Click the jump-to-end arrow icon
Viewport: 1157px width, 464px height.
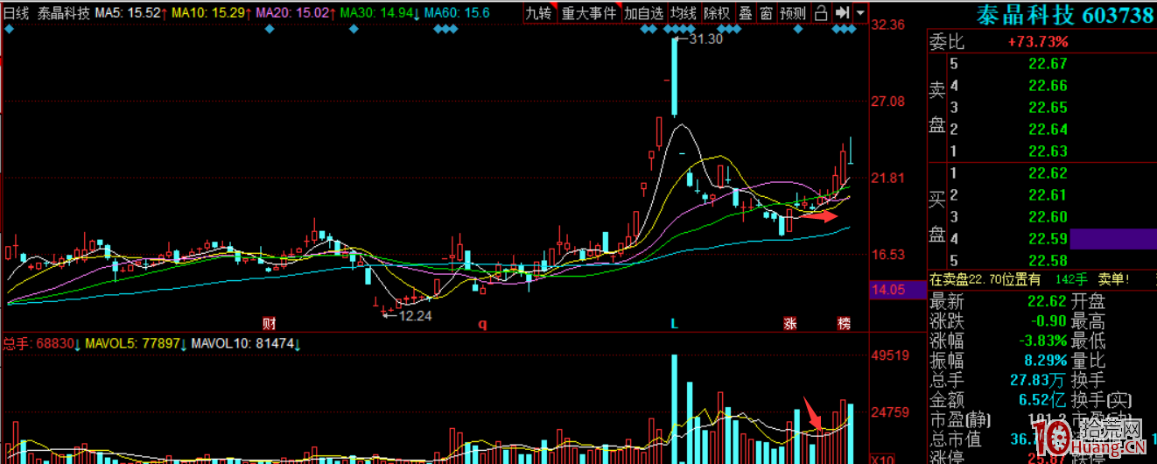(842, 13)
